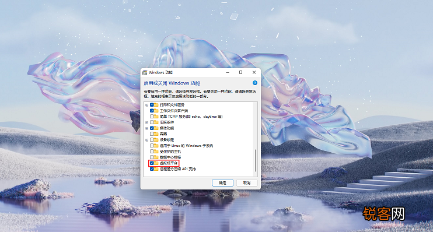Enable the 简单 TCPIP 服务 checkbox

pyautogui.click(x=152, y=117)
